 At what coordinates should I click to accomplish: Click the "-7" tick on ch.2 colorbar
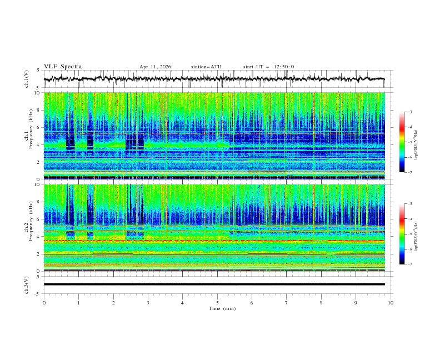point(409,264)
